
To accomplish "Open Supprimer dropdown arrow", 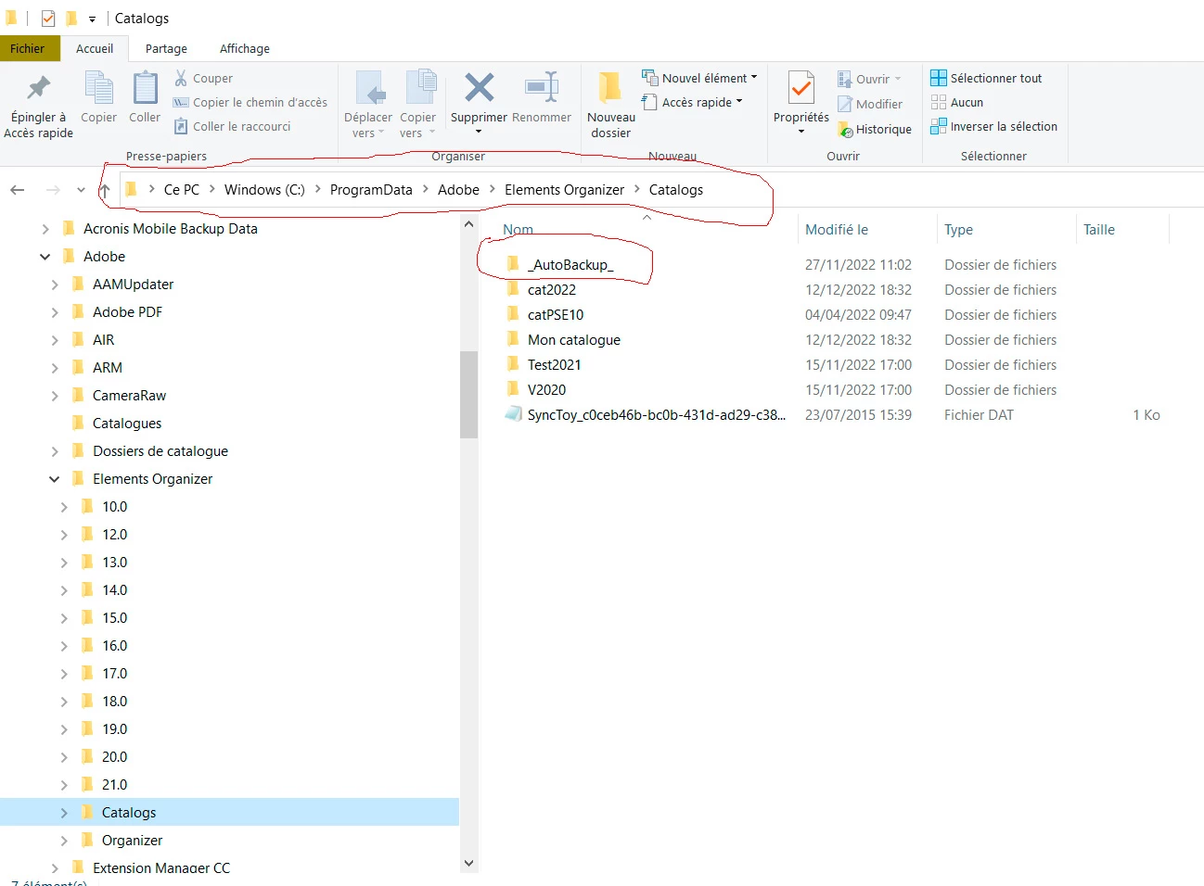I will click(x=479, y=132).
